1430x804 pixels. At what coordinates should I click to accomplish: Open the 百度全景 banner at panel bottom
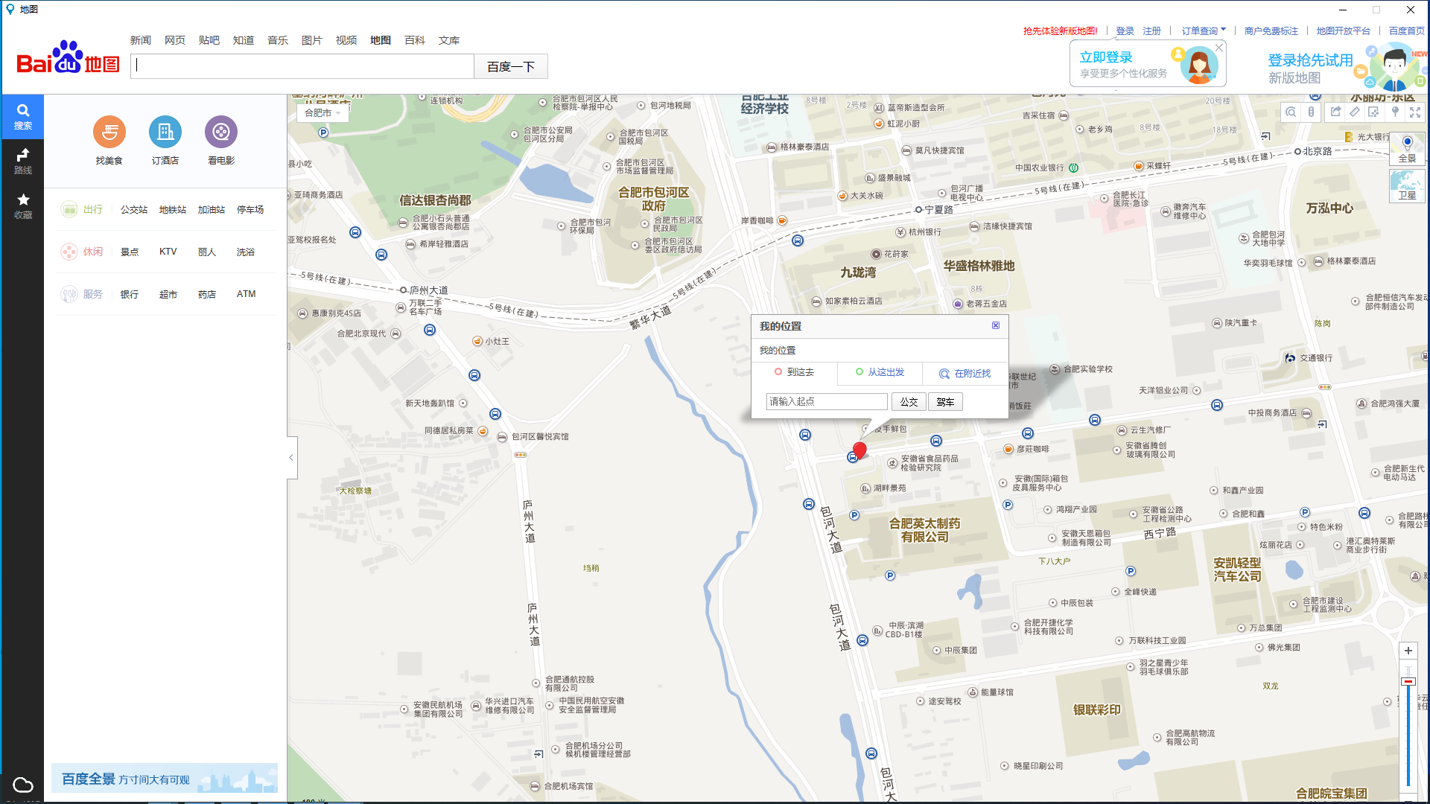pos(165,778)
